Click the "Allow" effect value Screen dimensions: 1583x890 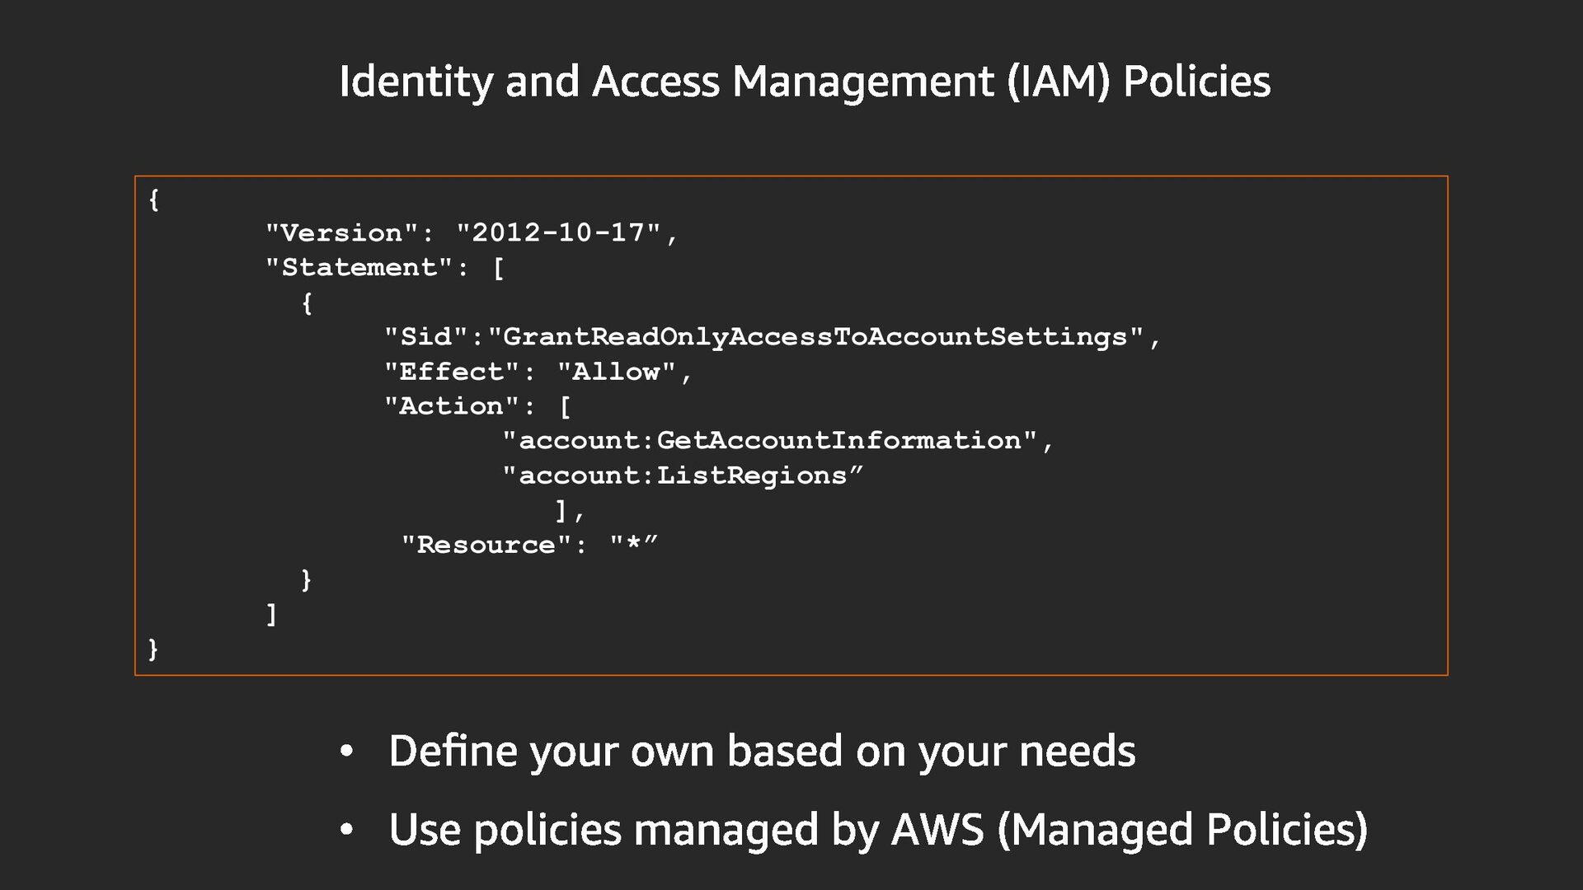click(616, 372)
